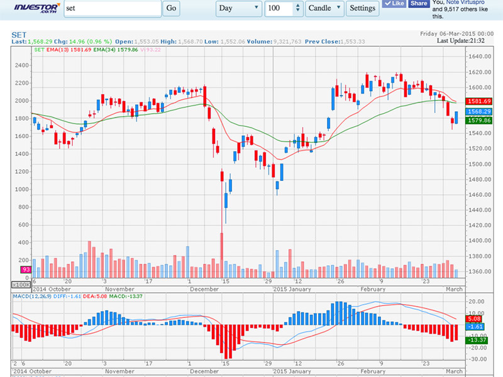Click the green 1579.86 price tag
This screenshot has width=503, height=377.
[478, 121]
